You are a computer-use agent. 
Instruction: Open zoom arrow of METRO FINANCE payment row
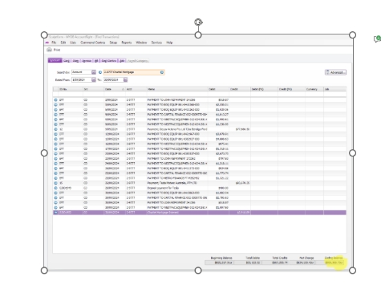(x=55, y=178)
